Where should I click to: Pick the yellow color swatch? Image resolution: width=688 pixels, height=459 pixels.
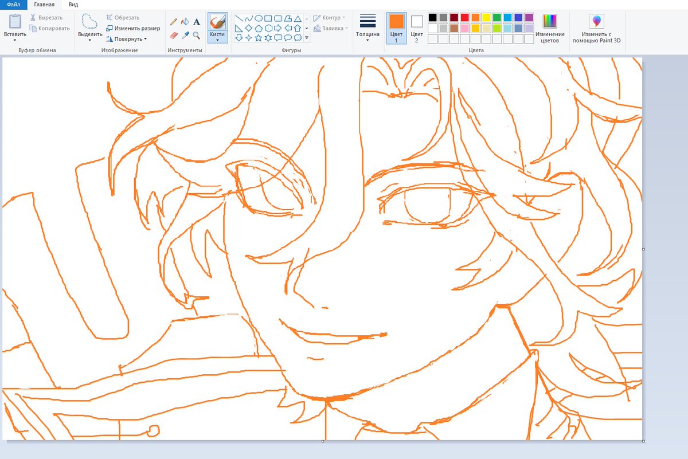coord(486,18)
